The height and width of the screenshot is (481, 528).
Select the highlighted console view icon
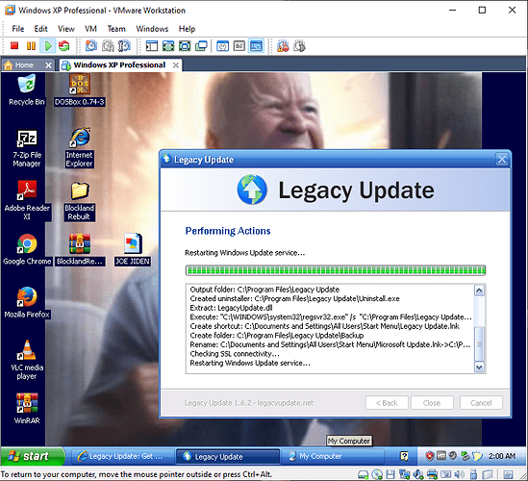tap(256, 46)
